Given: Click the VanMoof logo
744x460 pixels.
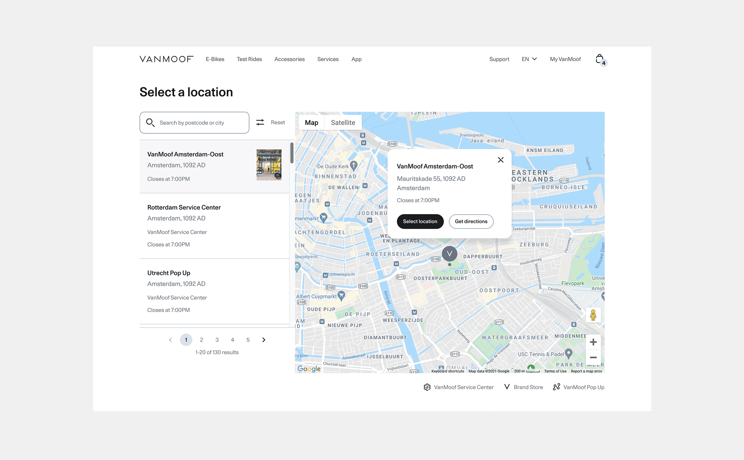Looking at the screenshot, I should point(166,59).
